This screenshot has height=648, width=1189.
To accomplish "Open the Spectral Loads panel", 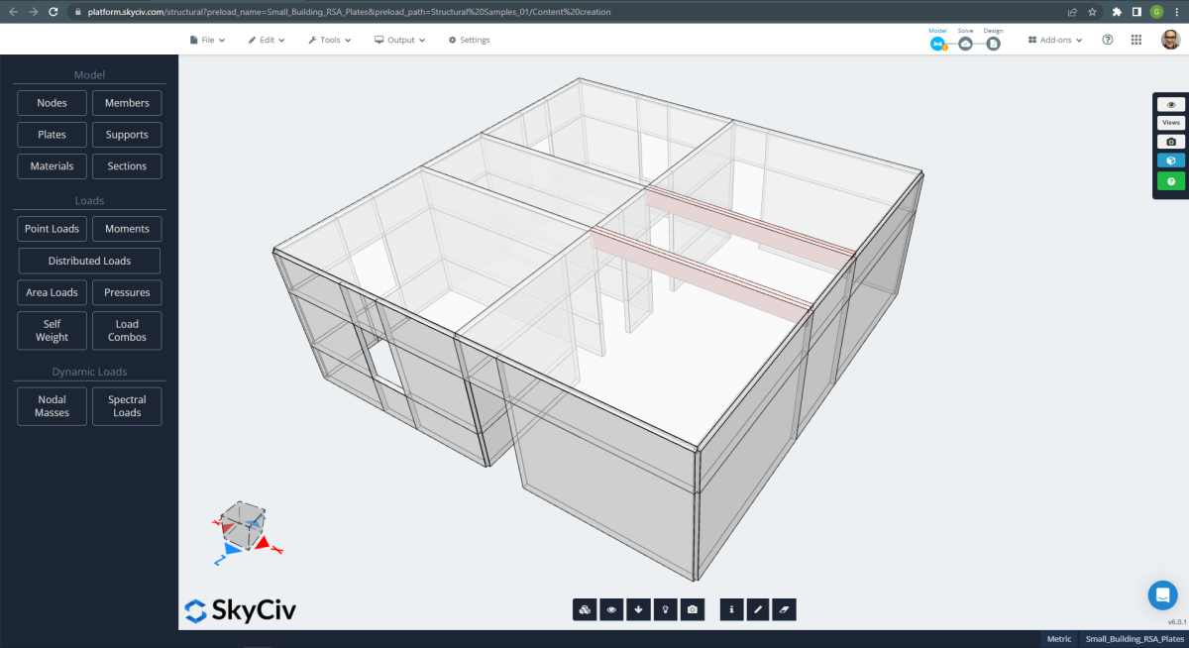I will 127,406.
